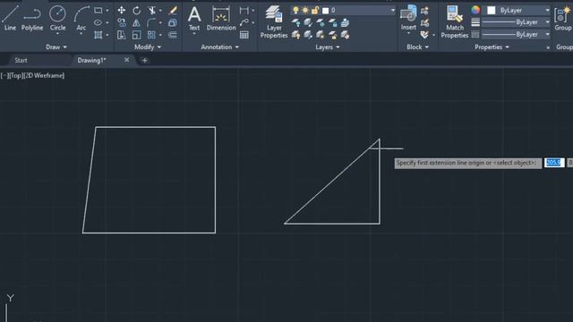
Task: Select the Rectangle tool in Draw panel
Action: coord(98,11)
